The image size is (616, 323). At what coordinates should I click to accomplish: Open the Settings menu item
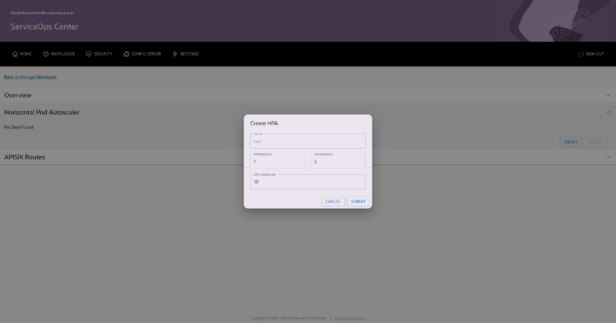pyautogui.click(x=189, y=54)
